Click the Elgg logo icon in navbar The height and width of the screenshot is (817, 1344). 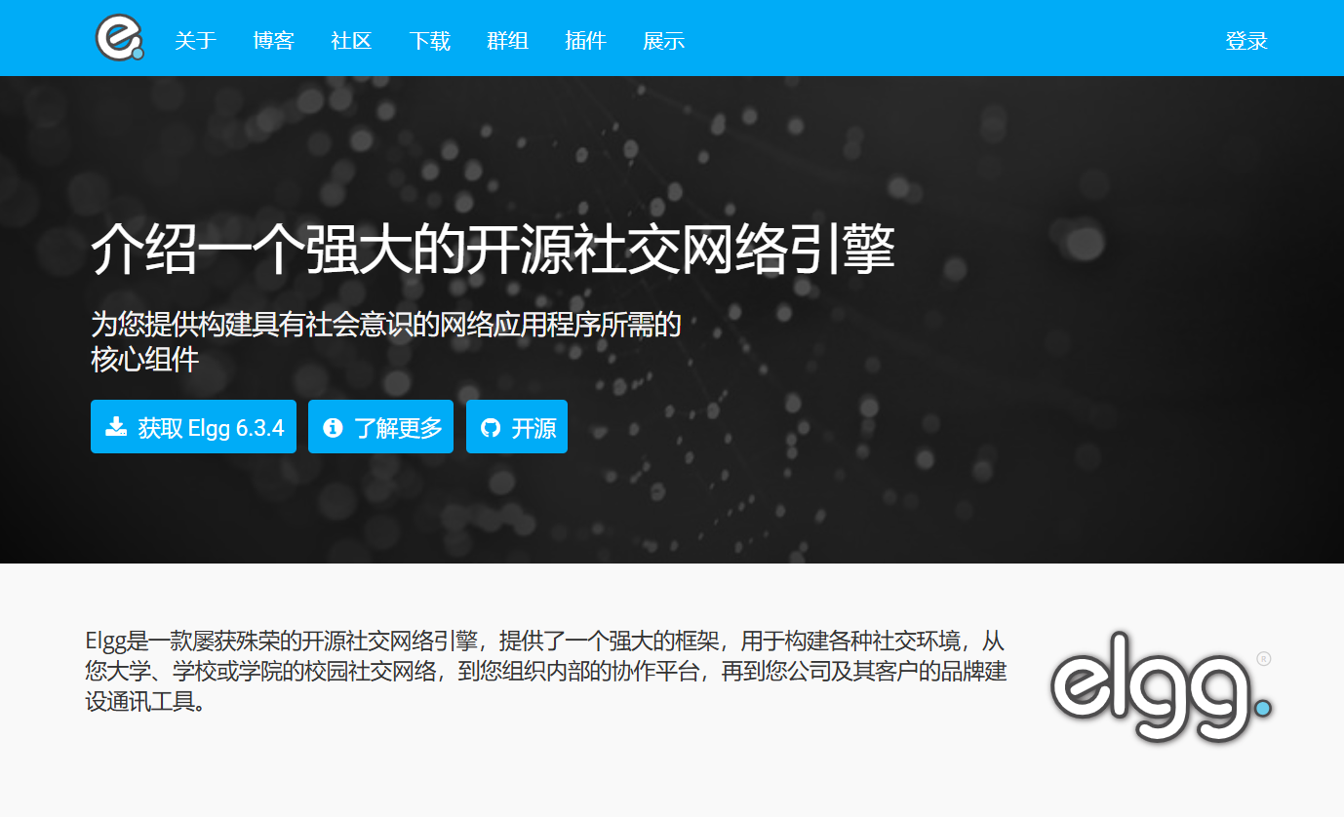[119, 38]
